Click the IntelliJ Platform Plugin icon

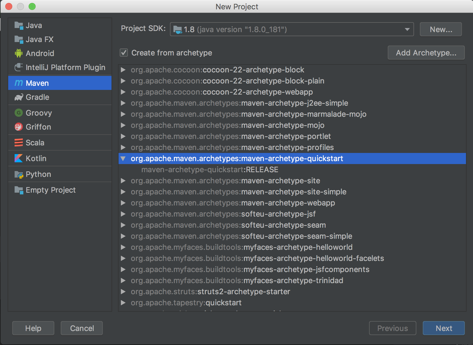pyautogui.click(x=19, y=67)
